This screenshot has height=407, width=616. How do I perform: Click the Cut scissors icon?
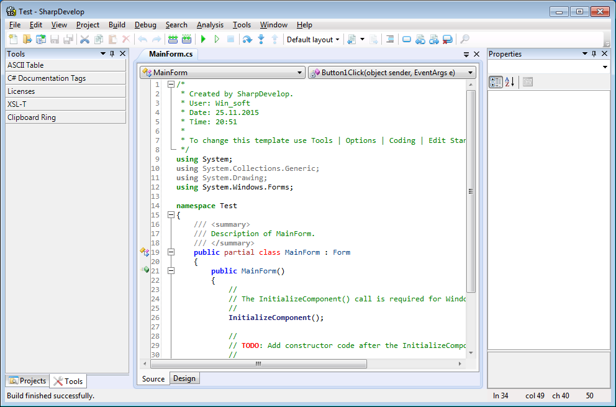pyautogui.click(x=84, y=39)
